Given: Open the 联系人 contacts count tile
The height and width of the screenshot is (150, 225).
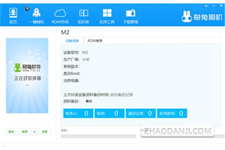Looking at the screenshot, I should 78,113.
